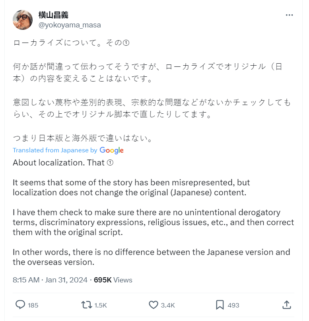Bookmark the post with the bookmark icon
The image size is (309, 321).
220,305
